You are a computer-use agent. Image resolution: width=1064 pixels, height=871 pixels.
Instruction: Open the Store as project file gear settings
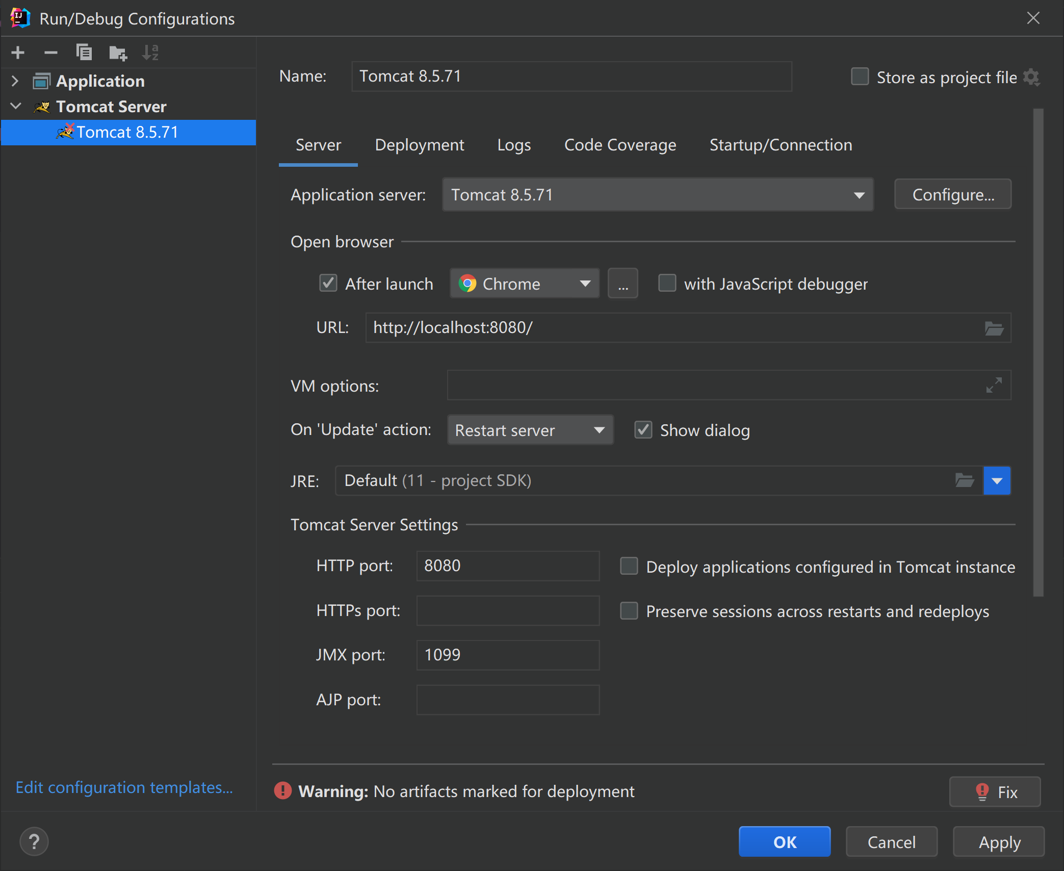pyautogui.click(x=1031, y=78)
